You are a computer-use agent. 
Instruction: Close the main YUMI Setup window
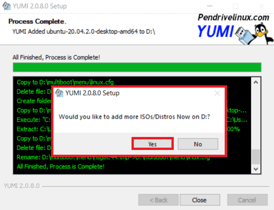pos(261,6)
